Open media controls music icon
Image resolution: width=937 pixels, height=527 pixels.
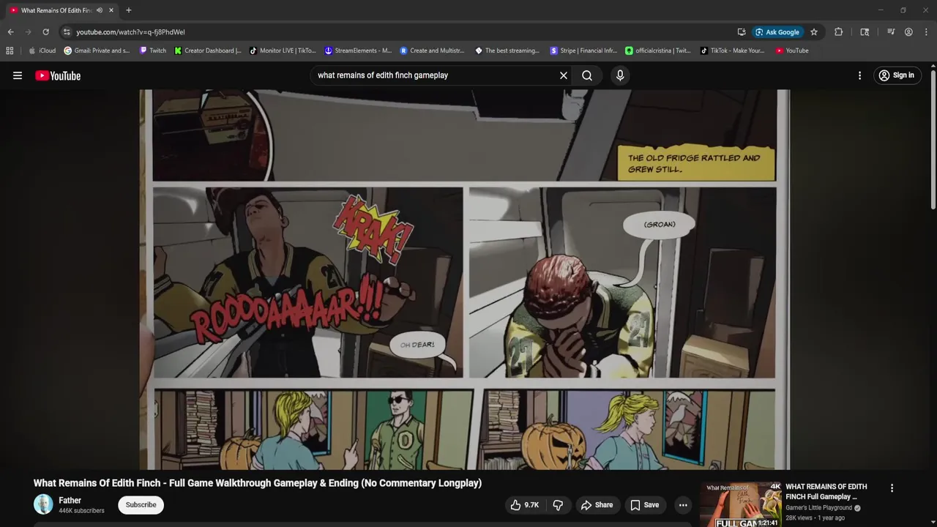click(x=891, y=32)
